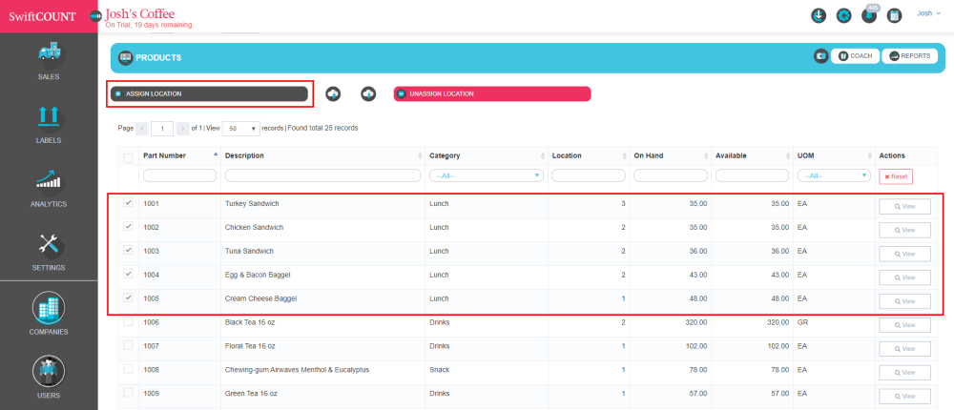Image resolution: width=954 pixels, height=410 pixels.
Task: Open the calendar icon in top bar
Action: (x=894, y=16)
